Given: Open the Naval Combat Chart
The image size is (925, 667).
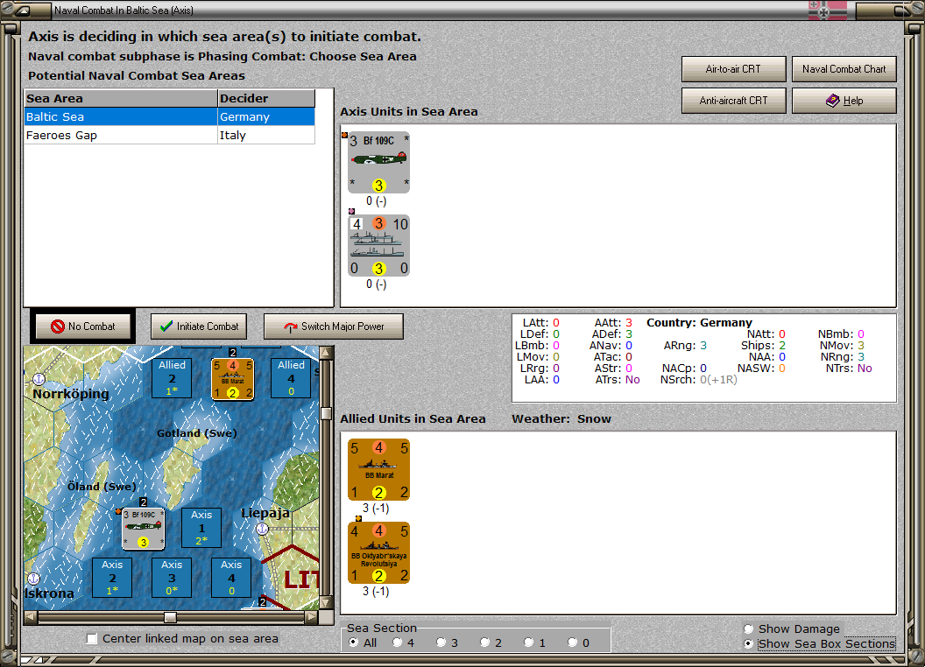Looking at the screenshot, I should (x=844, y=69).
